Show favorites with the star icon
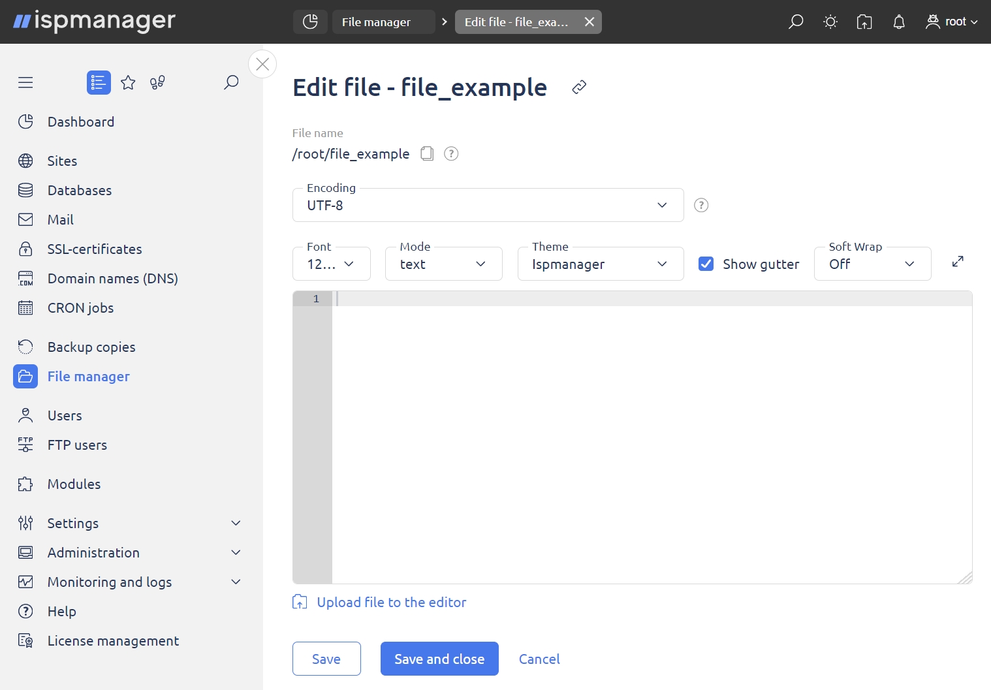Image resolution: width=991 pixels, height=690 pixels. [128, 82]
